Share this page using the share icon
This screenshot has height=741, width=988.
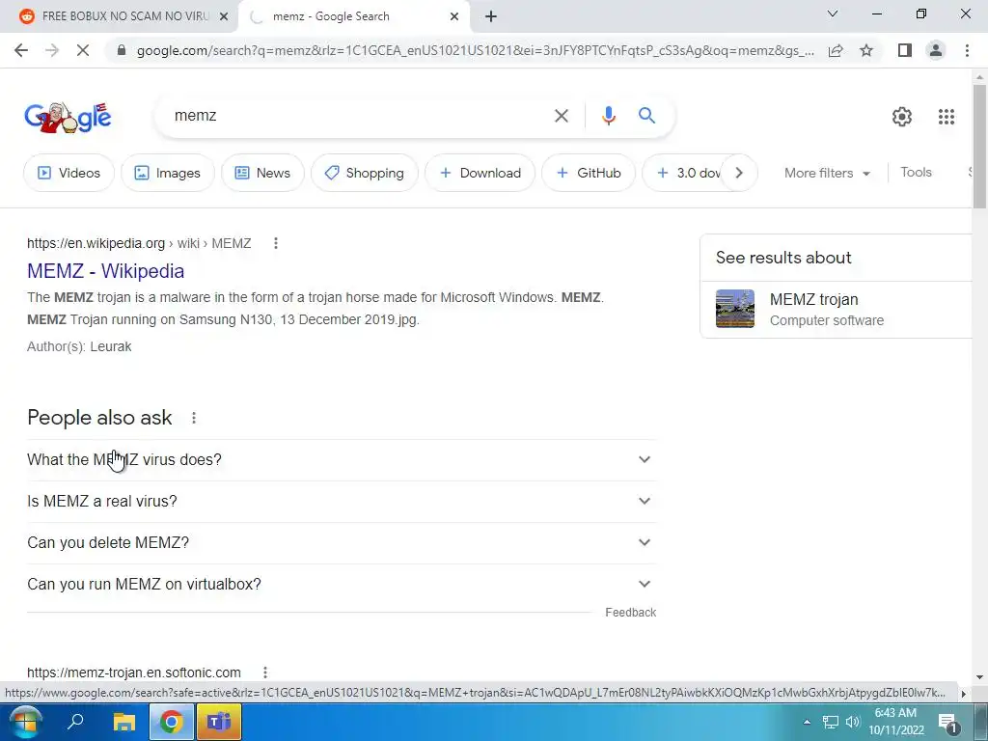pyautogui.click(x=836, y=50)
